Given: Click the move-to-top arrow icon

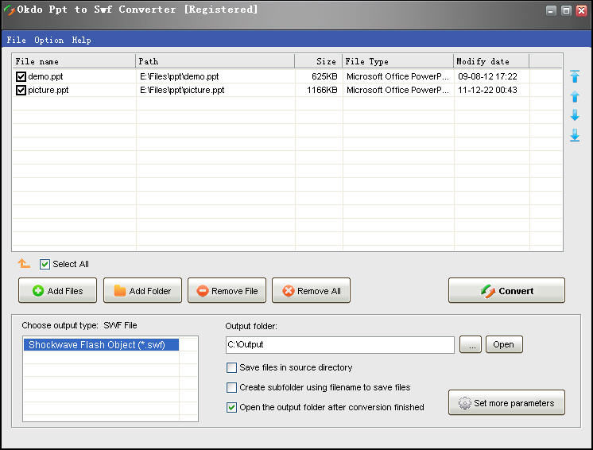Looking at the screenshot, I should pos(575,77).
